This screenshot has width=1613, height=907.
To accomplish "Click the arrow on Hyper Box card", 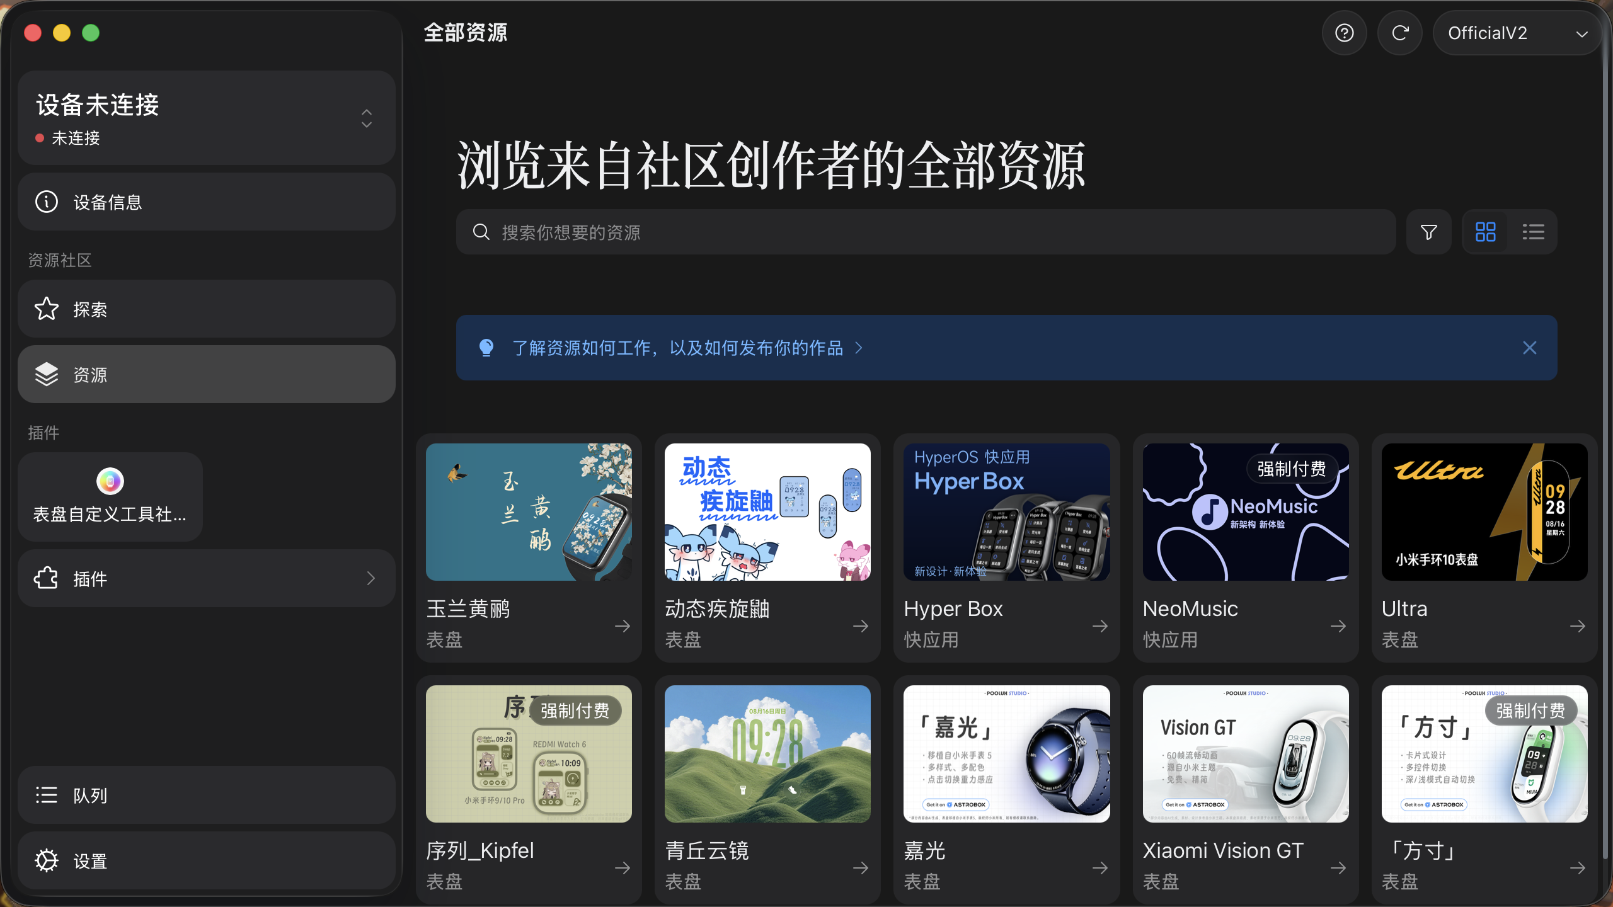I will pyautogui.click(x=1100, y=625).
